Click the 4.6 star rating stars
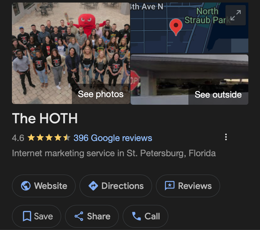Image resolution: width=260 pixels, height=230 pixels. [49, 137]
